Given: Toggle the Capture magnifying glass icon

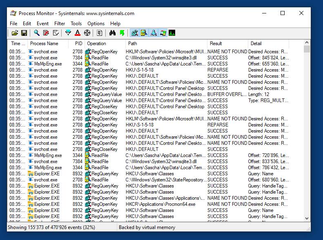Looking at the screenshot, I should coord(37,33).
